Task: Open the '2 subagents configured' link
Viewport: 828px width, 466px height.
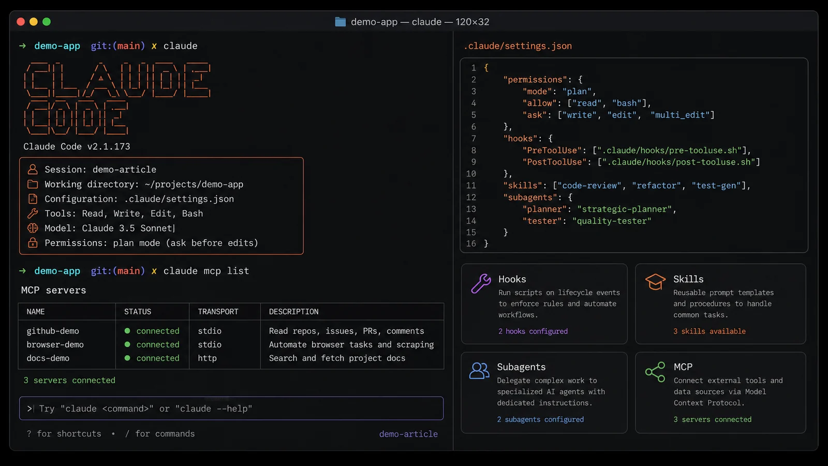Action: point(540,419)
